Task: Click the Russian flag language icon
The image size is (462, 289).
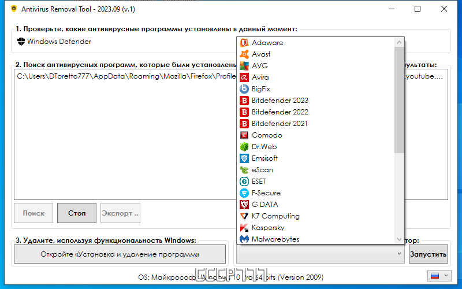Action: click(x=435, y=276)
